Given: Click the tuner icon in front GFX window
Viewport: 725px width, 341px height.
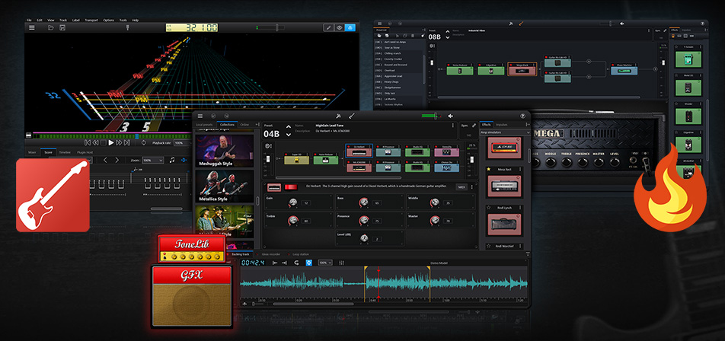Looking at the screenshot, I should coord(338,116).
